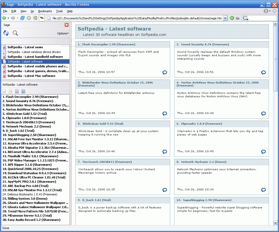Click the Sage check feeds refresh icon
The image size is (279, 232).
coord(6,33)
